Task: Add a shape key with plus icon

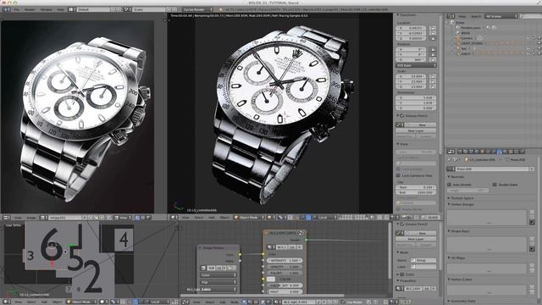Action: pyautogui.click(x=532, y=239)
